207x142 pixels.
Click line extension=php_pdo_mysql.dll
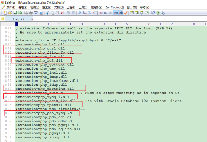point(46,113)
